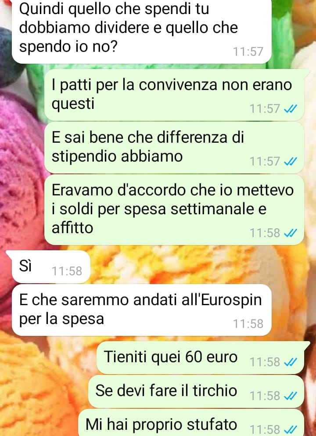Select the 'Eravamo d'accordo' message bubble
The height and width of the screenshot is (436, 316).
tap(174, 210)
